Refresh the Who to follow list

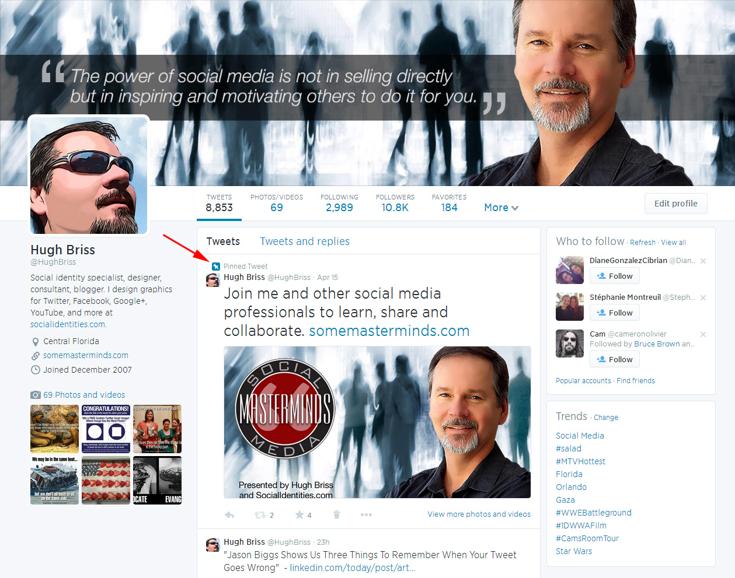click(x=642, y=243)
